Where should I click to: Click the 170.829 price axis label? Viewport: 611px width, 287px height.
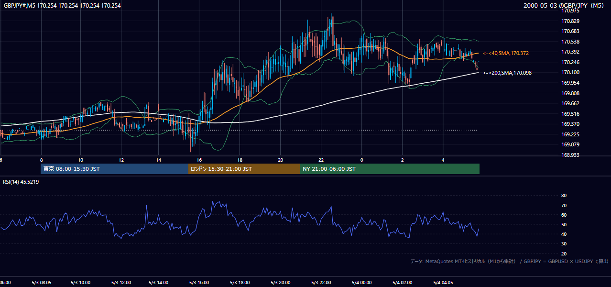570,21
